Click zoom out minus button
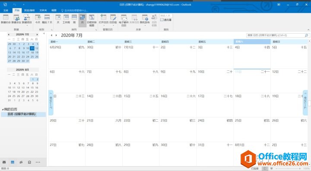 pos(276,168)
